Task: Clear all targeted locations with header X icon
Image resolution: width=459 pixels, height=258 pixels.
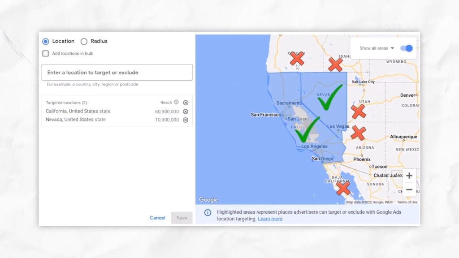Action: 186,102
